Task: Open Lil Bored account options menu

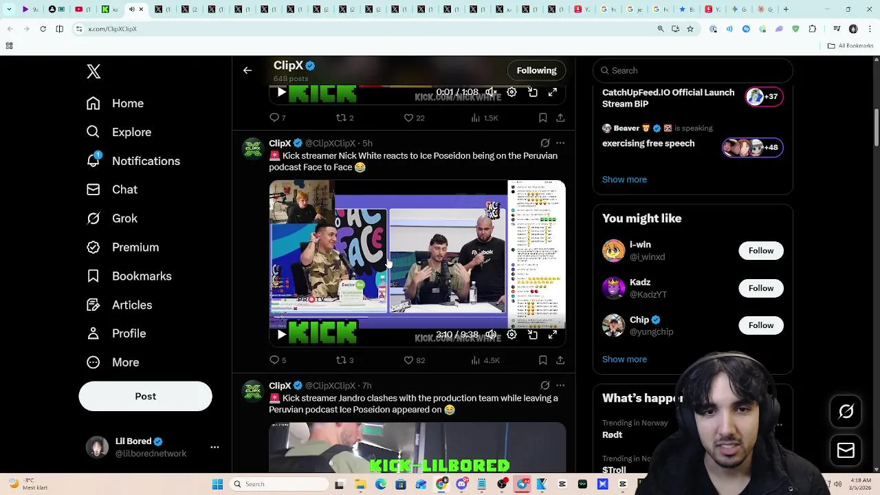Action: pyautogui.click(x=214, y=447)
